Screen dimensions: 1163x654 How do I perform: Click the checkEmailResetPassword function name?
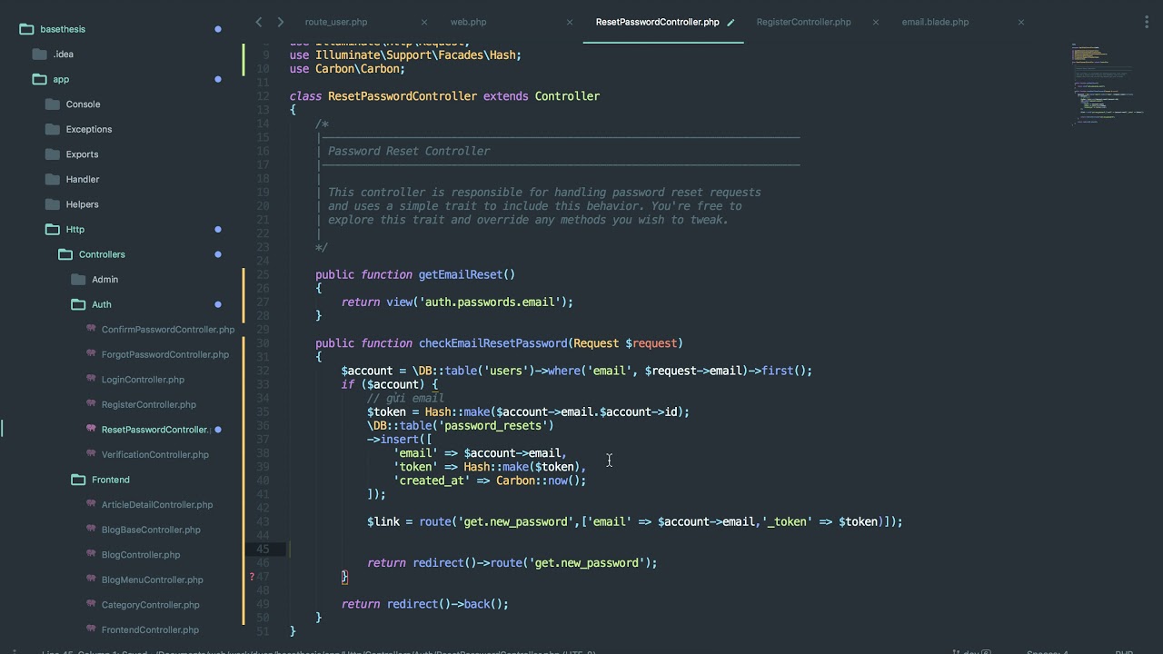493,343
